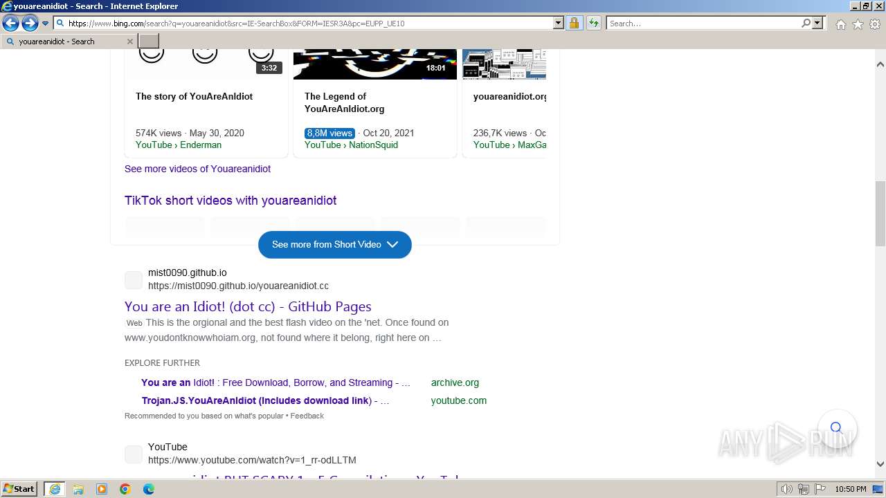The height and width of the screenshot is (498, 886).
Task: Click YouTube › Enderman source link
Action: click(179, 145)
